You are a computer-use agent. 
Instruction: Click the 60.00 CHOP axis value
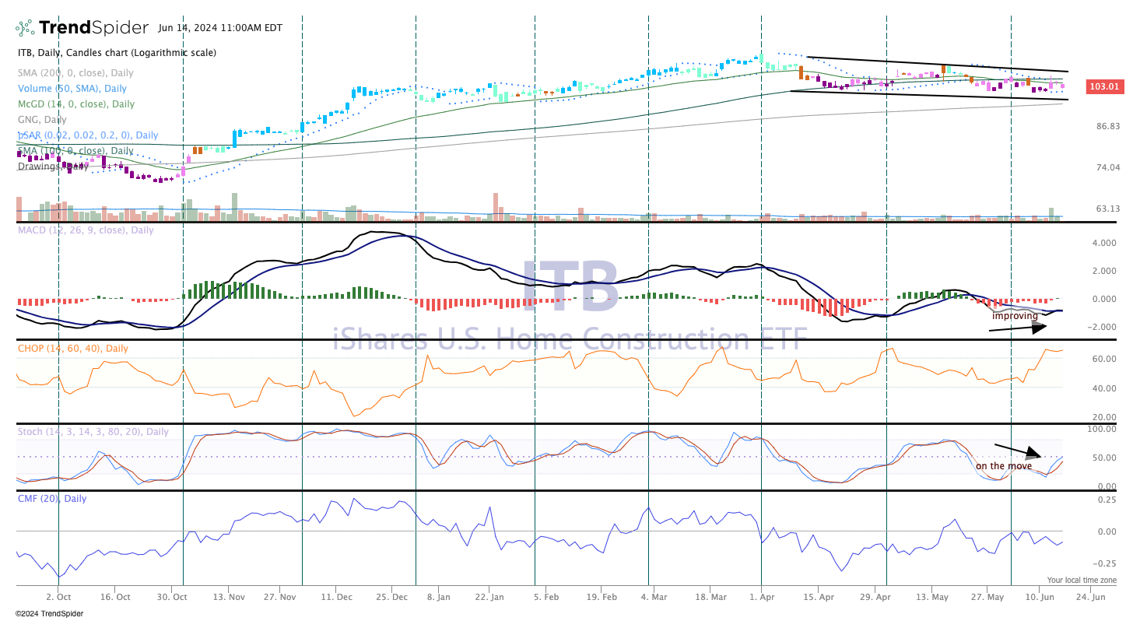pos(1105,359)
